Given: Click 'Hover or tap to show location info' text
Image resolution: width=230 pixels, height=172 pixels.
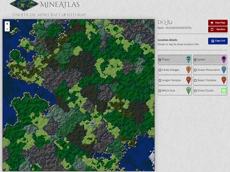Looking at the screenshot, I should pos(178,44).
